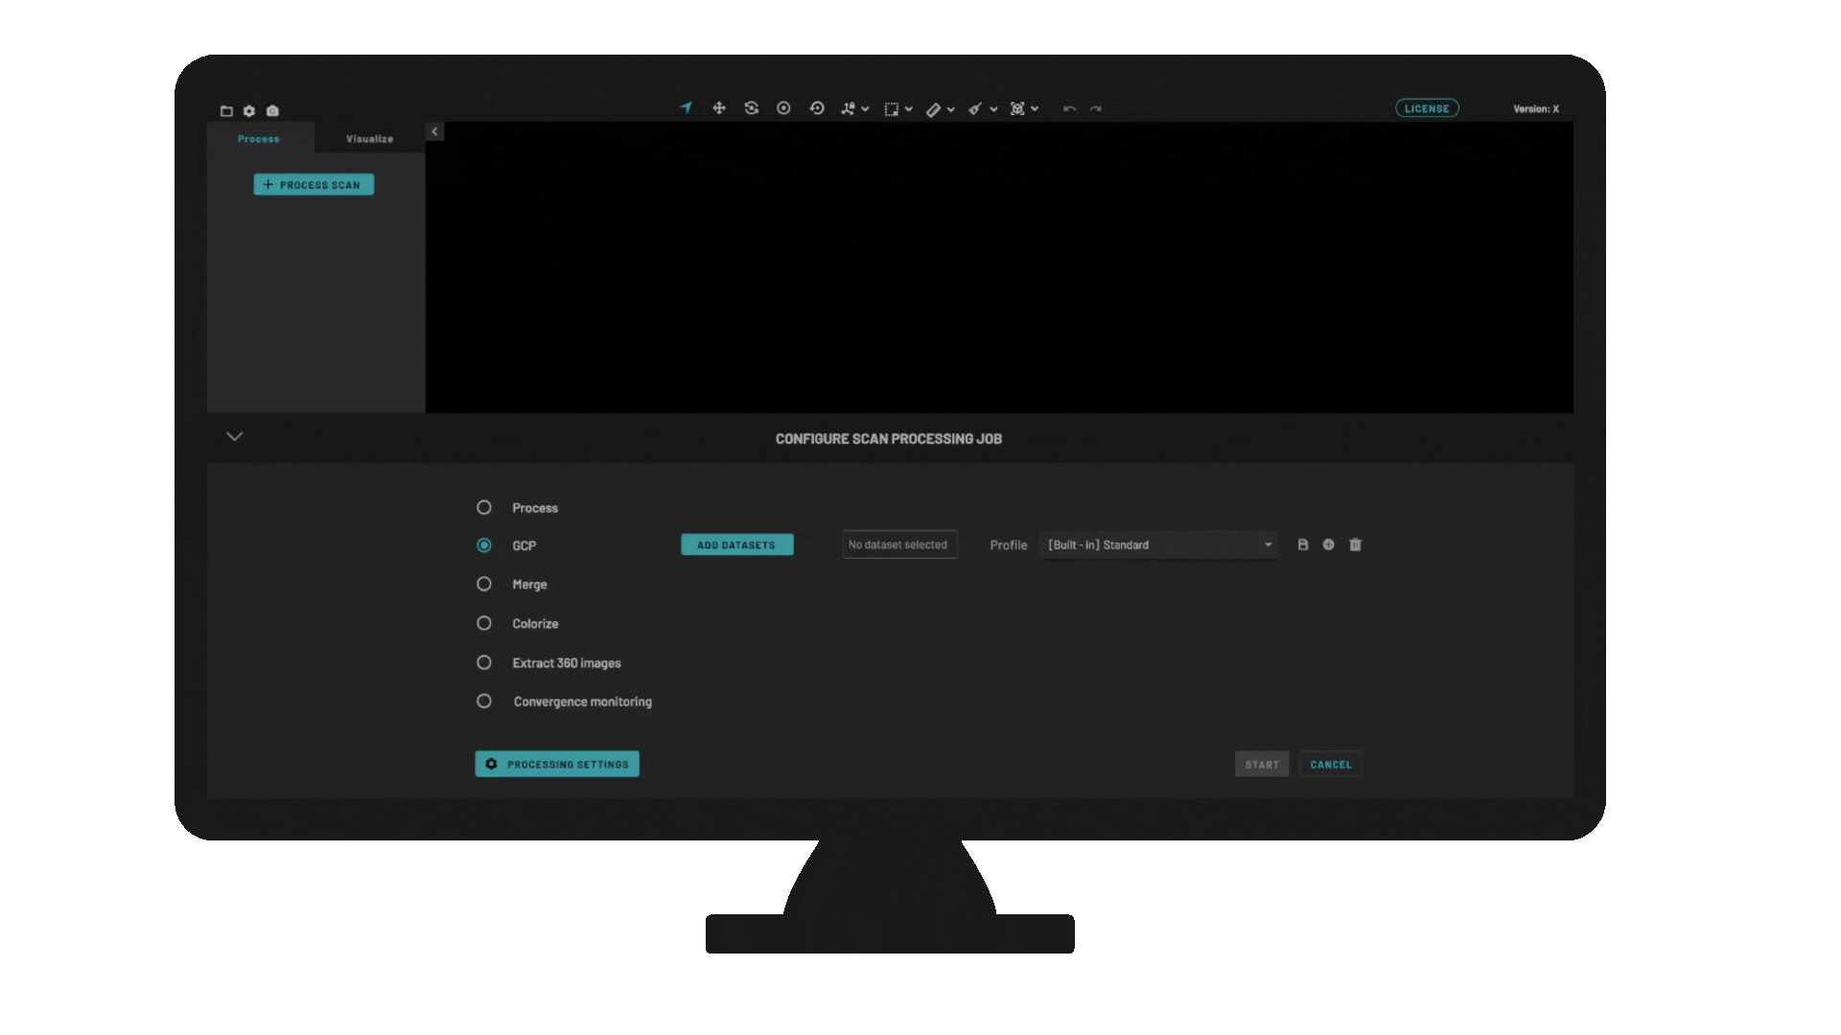This screenshot has height=1035, width=1841.
Task: Click the orbit rotate view icon
Action: pos(752,108)
